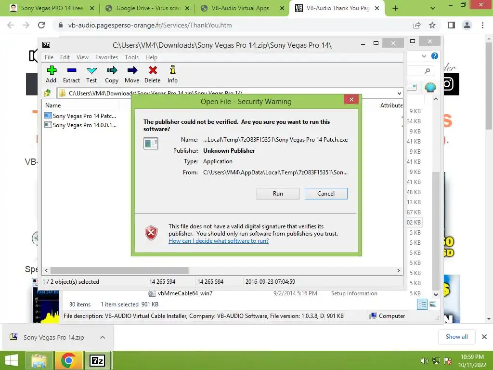
Task: Select Sony Vegas Pro 14 Patch file row
Action: click(81, 116)
